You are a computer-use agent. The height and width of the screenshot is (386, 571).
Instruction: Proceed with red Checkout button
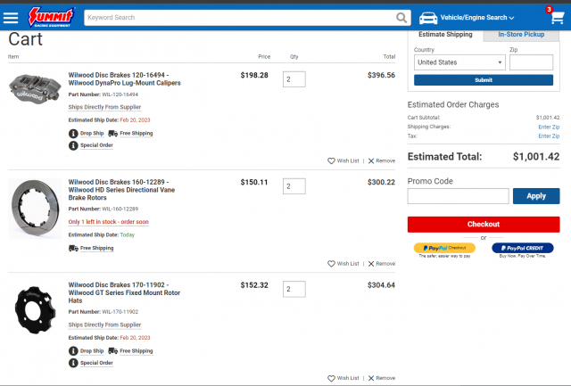click(x=484, y=225)
